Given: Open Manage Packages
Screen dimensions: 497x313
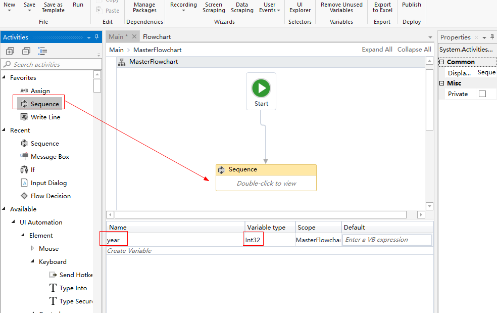Looking at the screenshot, I should pos(144,7).
